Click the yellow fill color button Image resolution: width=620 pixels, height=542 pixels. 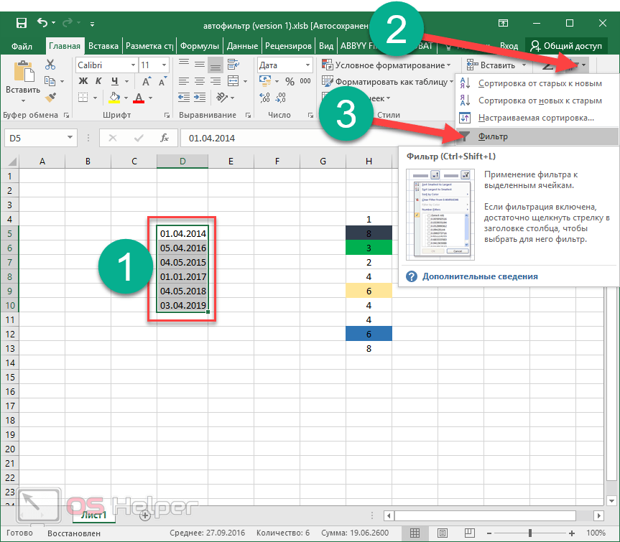115,97
